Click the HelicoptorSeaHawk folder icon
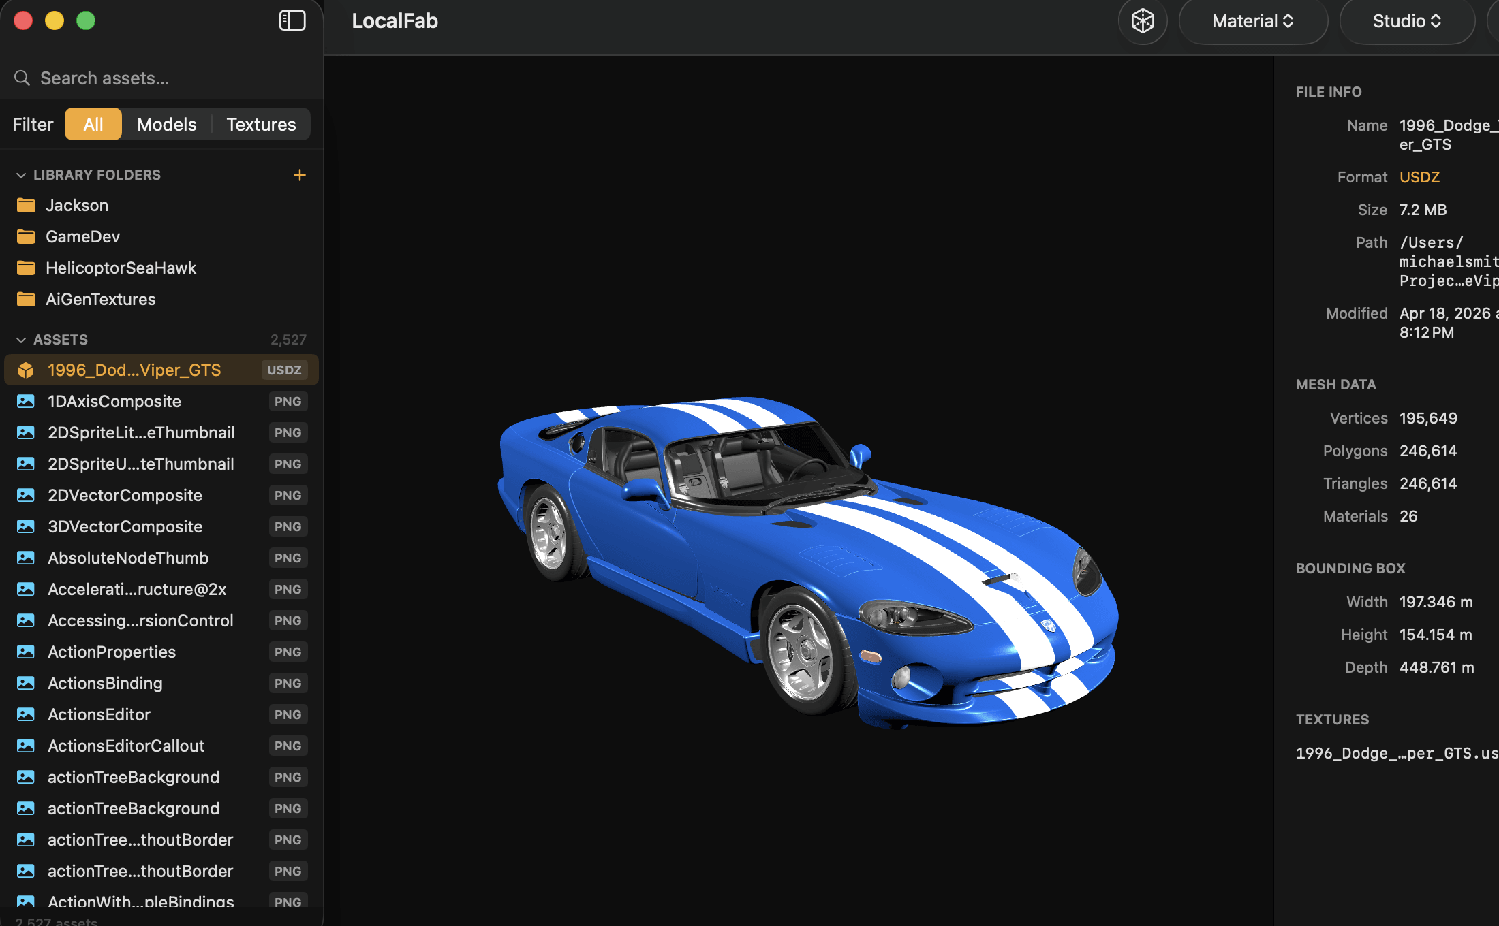1499x926 pixels. (x=26, y=268)
